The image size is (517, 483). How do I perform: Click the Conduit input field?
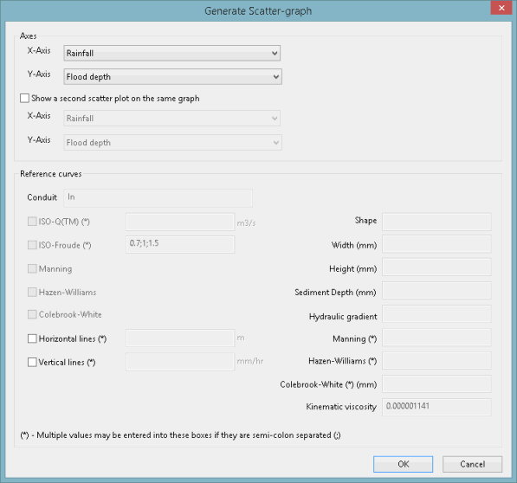click(x=158, y=197)
